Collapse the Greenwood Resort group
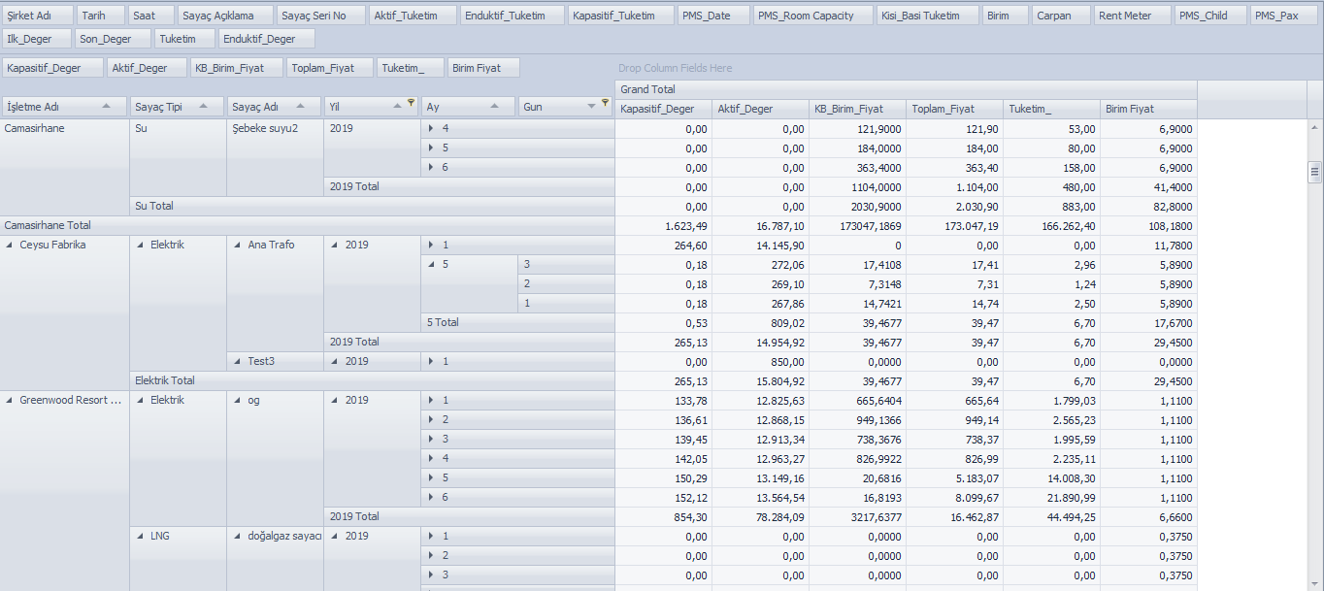Viewport: 1324px width, 591px height. pyautogui.click(x=10, y=400)
